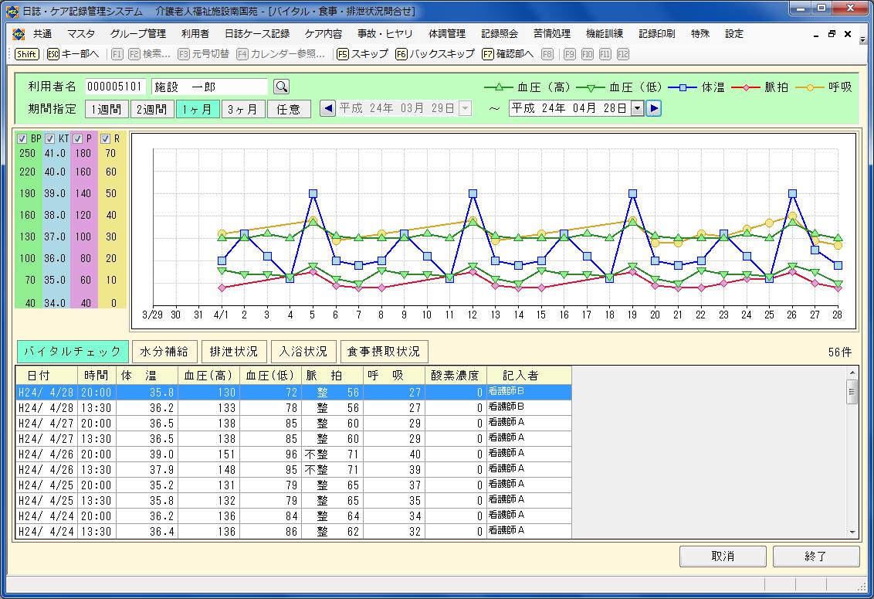Select the 食事摂取状況 tab
The width and height of the screenshot is (874, 599).
384,352
